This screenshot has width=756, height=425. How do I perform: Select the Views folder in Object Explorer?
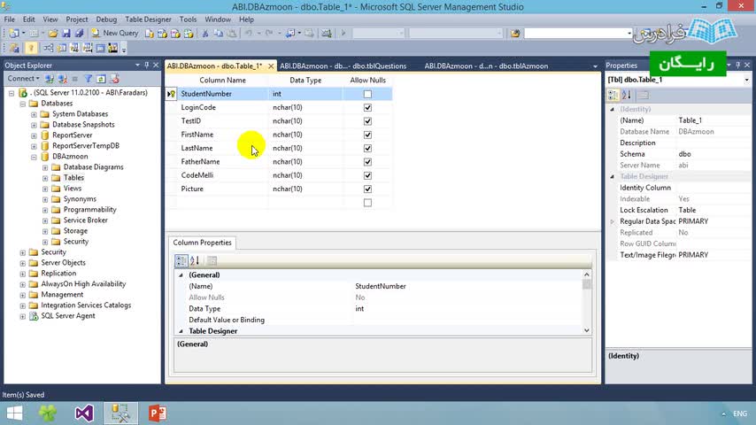coord(73,189)
